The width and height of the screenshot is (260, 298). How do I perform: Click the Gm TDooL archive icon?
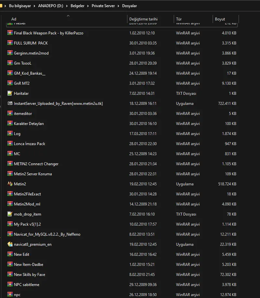point(10,63)
